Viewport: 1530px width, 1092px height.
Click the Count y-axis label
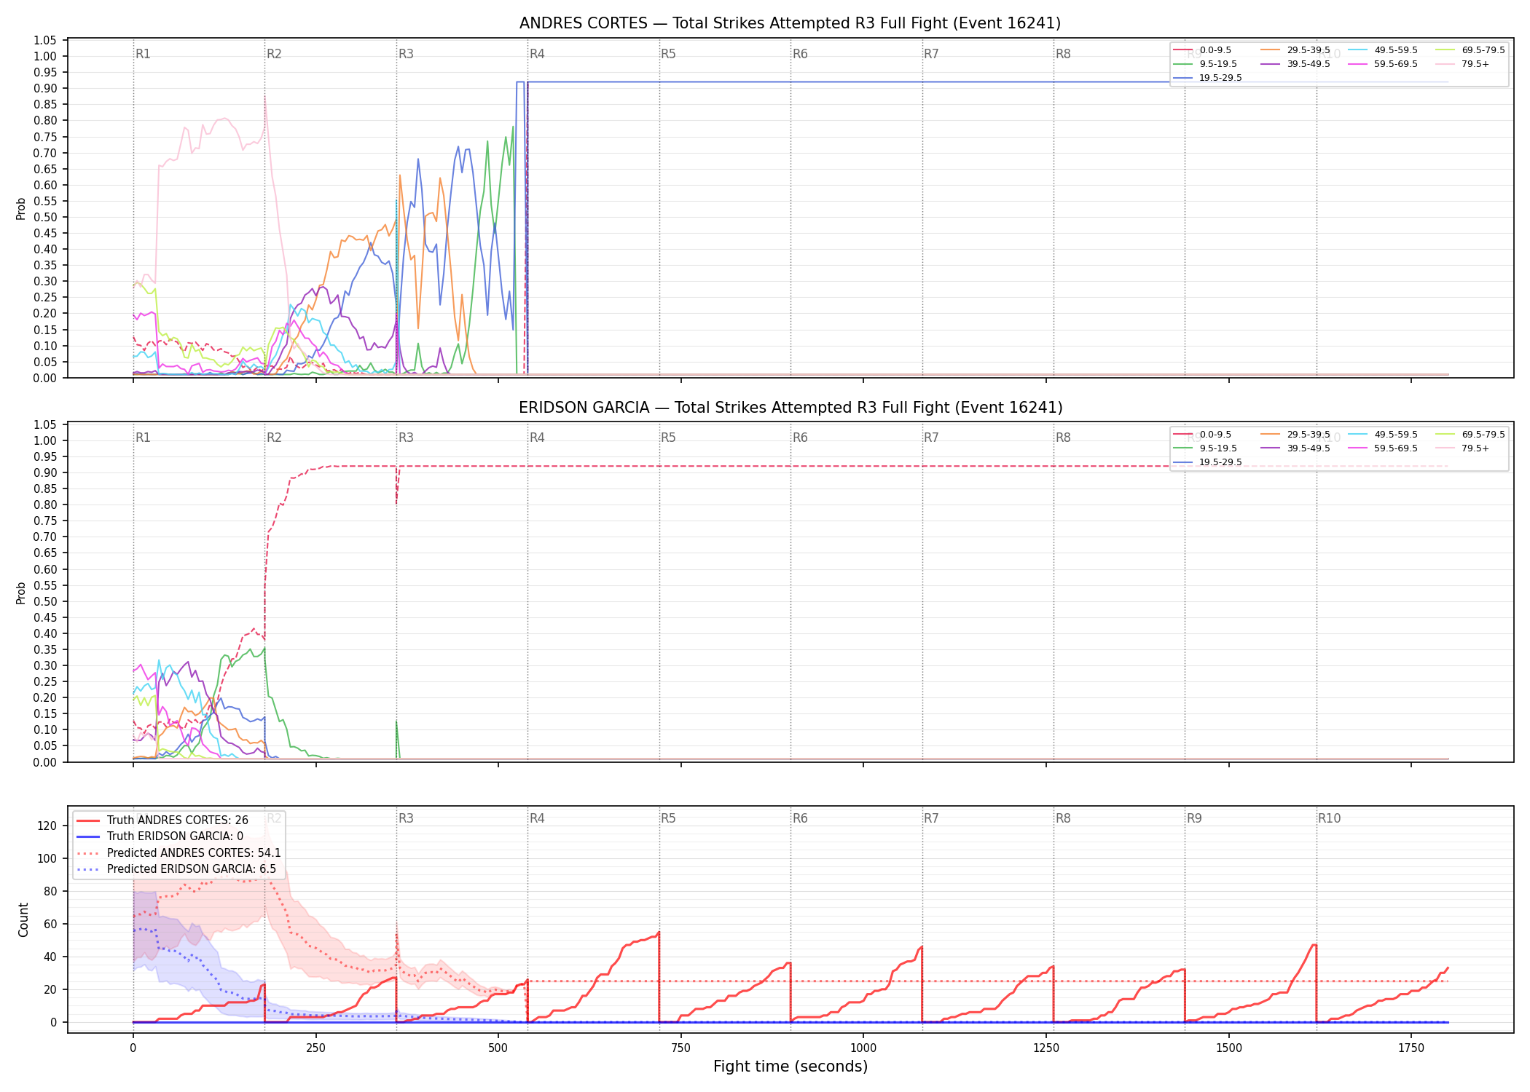click(x=23, y=920)
